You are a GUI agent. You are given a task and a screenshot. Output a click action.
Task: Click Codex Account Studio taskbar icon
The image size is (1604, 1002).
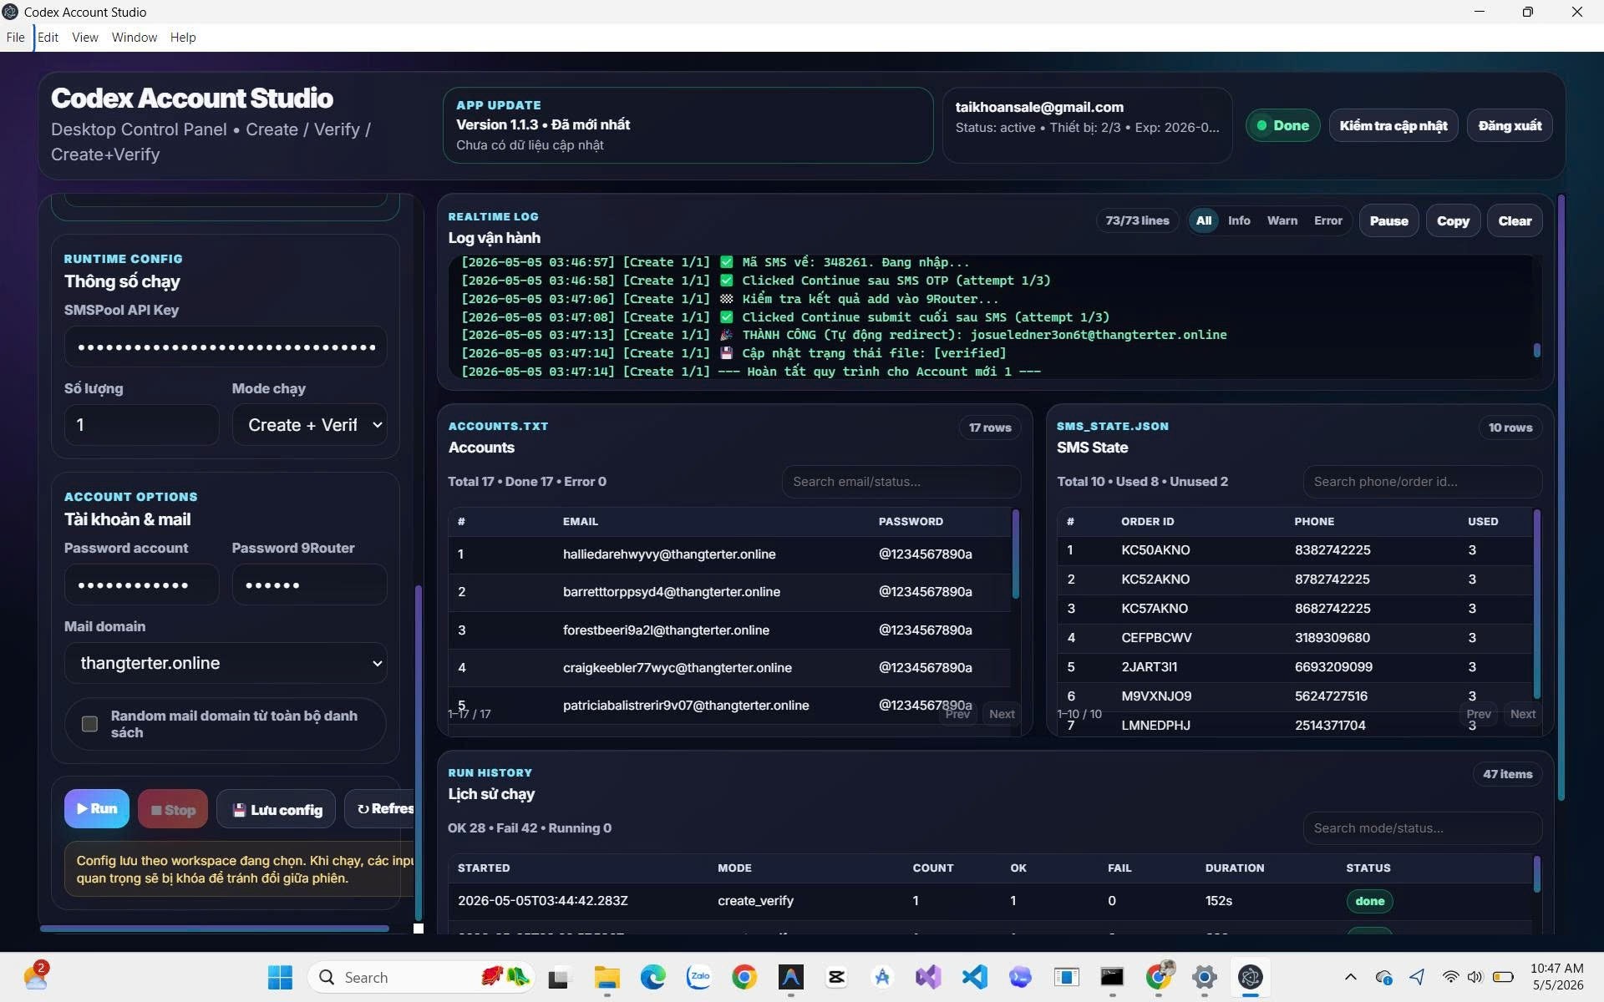1250,977
